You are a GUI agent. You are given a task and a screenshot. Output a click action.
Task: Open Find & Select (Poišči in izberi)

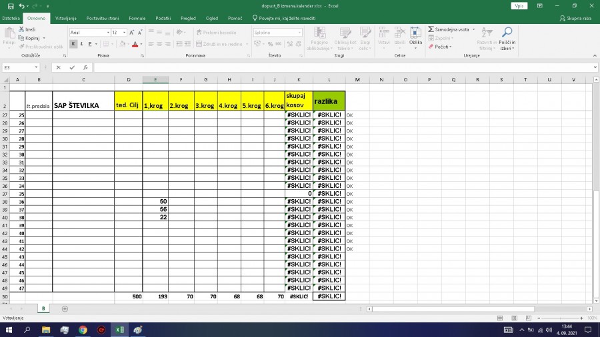507,38
